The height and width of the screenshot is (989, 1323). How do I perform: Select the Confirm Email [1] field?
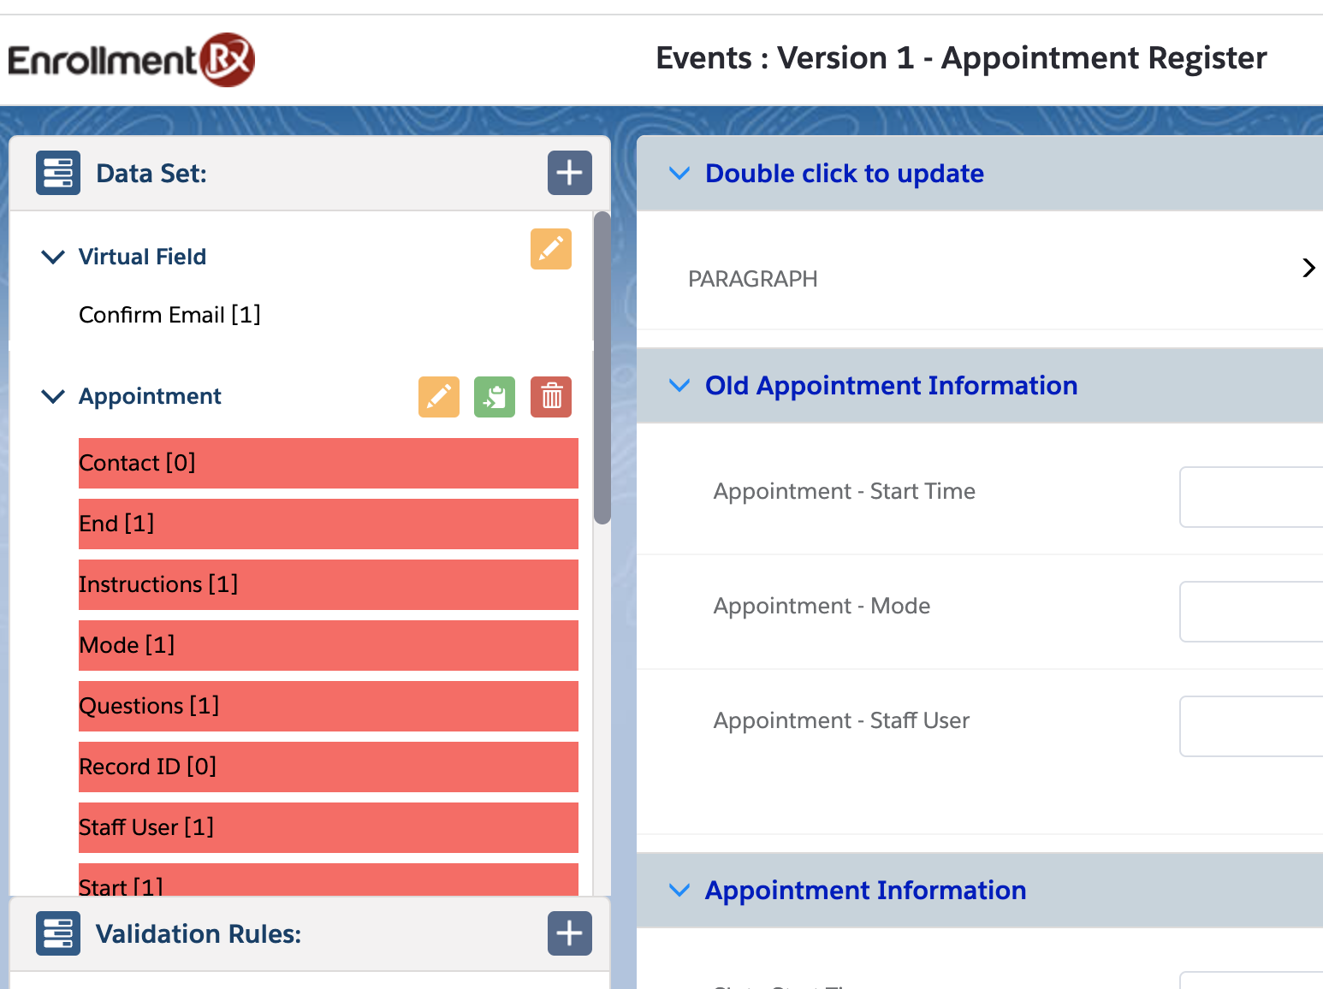169,315
